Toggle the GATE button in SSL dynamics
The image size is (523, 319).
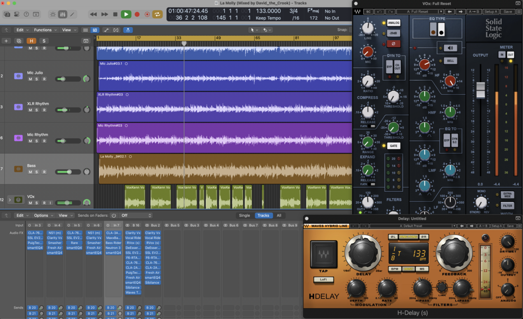393,146
